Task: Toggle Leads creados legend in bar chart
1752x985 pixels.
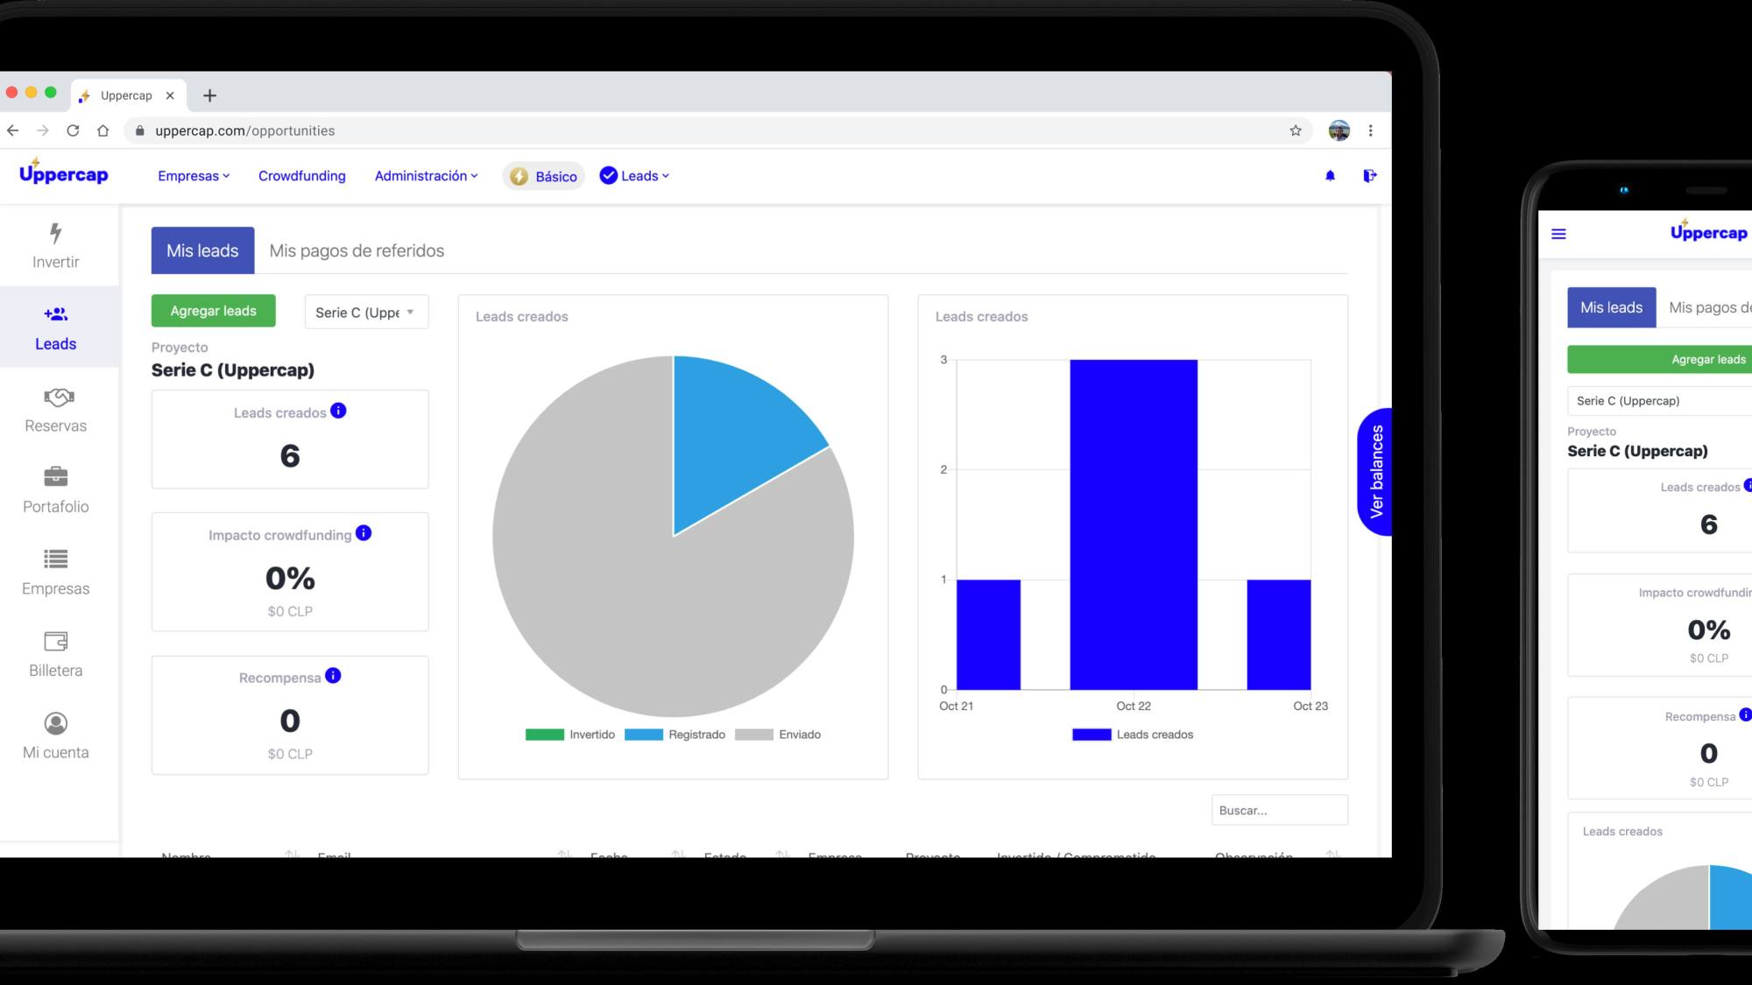Action: click(1133, 735)
